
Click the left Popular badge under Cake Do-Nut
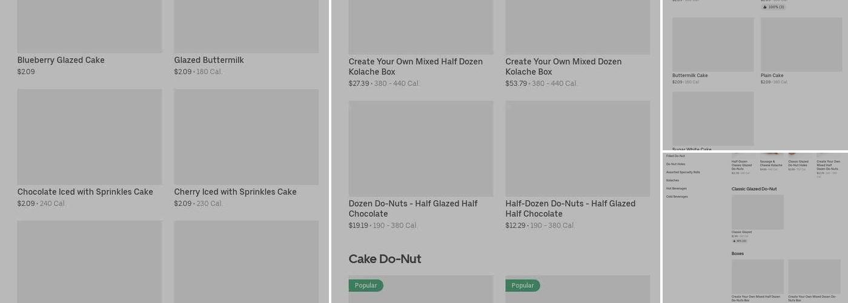(x=366, y=285)
